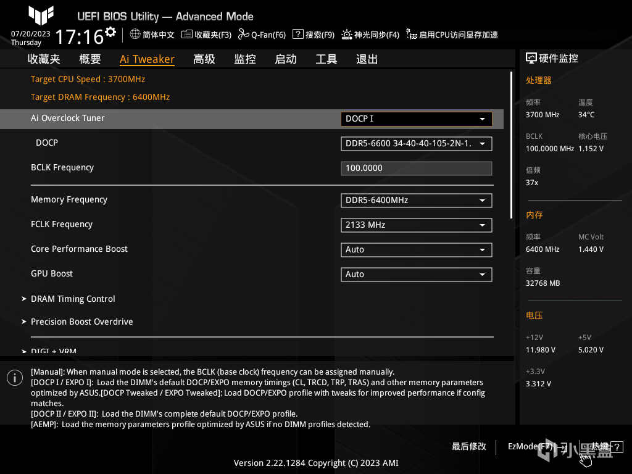Image resolution: width=632 pixels, height=474 pixels.
Task: Switch to the 高级 tab
Action: click(204, 59)
